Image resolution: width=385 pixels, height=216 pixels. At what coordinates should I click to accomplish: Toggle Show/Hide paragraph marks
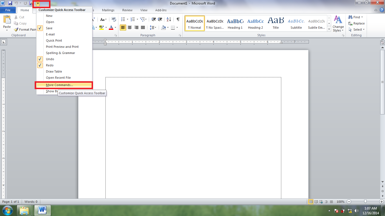tap(178, 19)
